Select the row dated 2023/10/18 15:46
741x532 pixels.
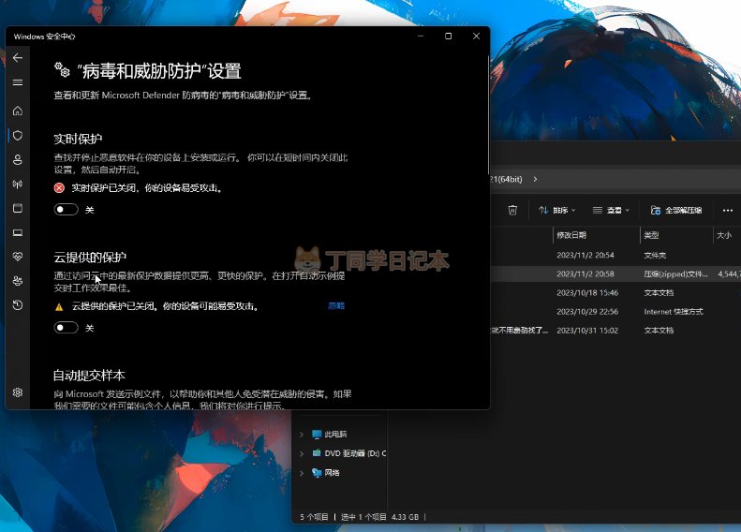tap(615, 293)
